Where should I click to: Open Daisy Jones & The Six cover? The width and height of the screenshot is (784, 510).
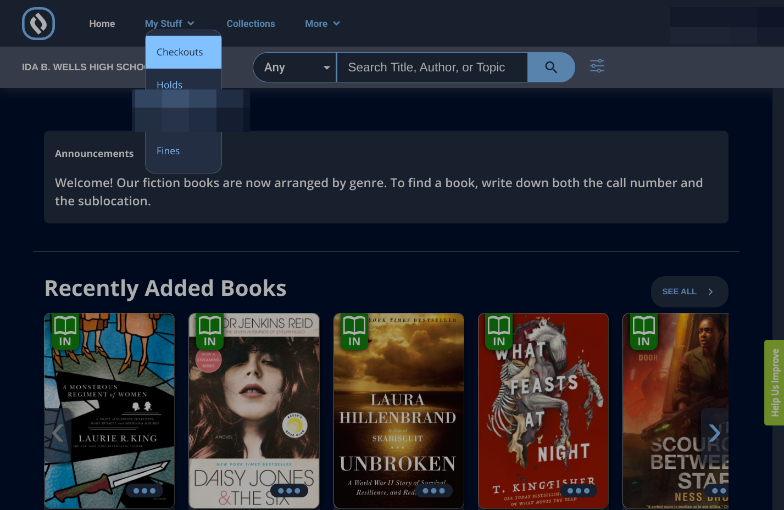point(254,411)
